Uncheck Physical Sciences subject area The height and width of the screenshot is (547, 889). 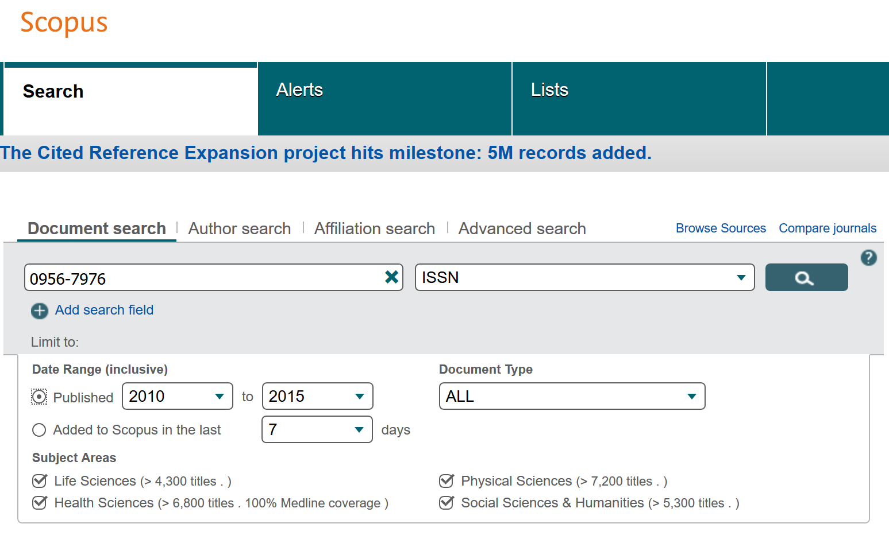click(447, 481)
